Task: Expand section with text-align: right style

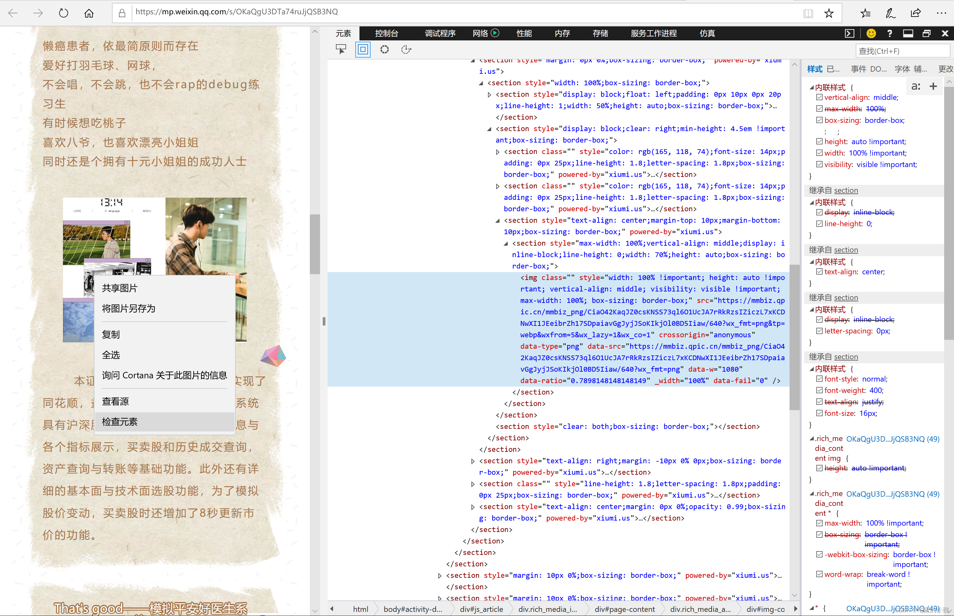Action: point(473,461)
